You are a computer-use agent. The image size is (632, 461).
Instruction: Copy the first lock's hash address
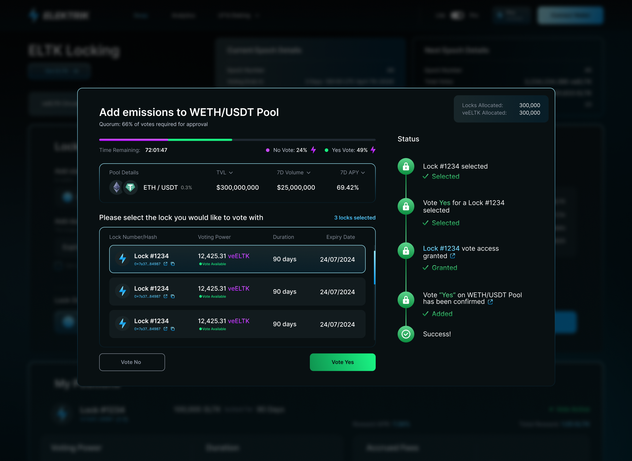click(173, 264)
